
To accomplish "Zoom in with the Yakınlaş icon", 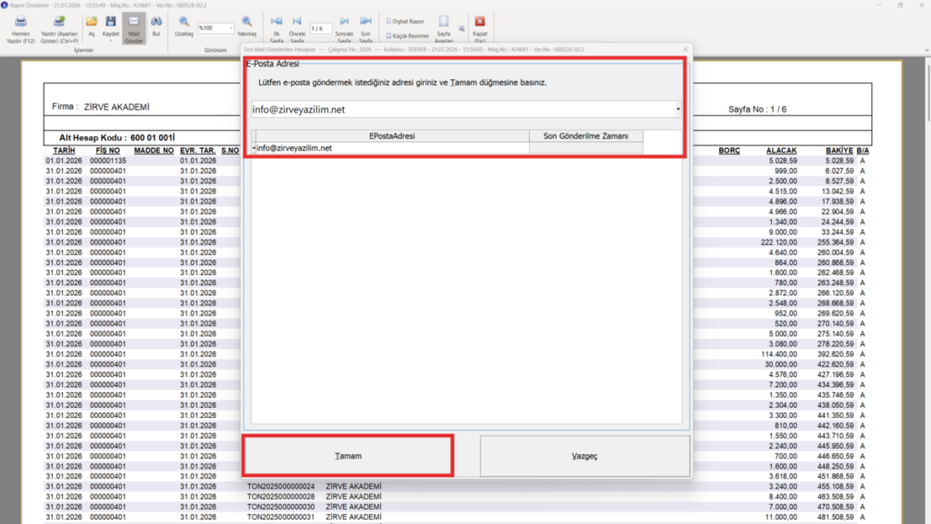I will (247, 22).
